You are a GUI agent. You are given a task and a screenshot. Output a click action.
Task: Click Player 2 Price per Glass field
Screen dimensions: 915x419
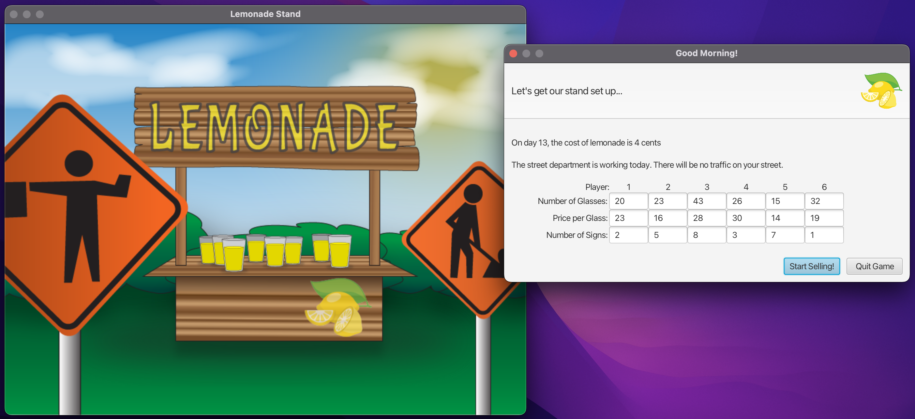click(667, 218)
